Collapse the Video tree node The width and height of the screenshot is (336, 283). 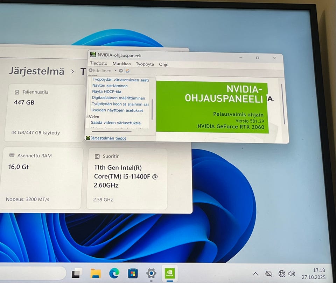click(87, 117)
